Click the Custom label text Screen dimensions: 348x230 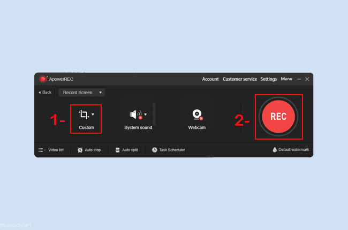click(86, 127)
